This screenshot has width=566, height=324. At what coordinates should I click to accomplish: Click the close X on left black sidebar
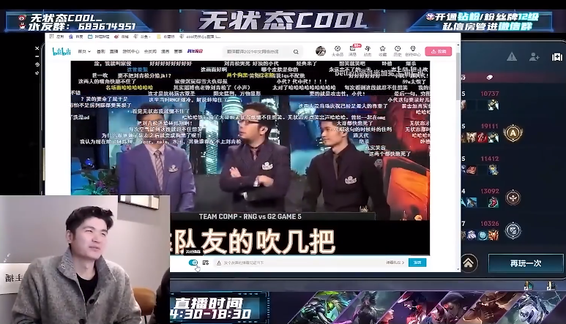pyautogui.click(x=37, y=48)
